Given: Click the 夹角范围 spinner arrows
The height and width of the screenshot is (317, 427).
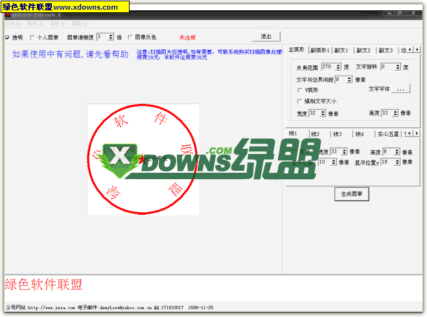Looking at the screenshot, I should pyautogui.click(x=338, y=67).
